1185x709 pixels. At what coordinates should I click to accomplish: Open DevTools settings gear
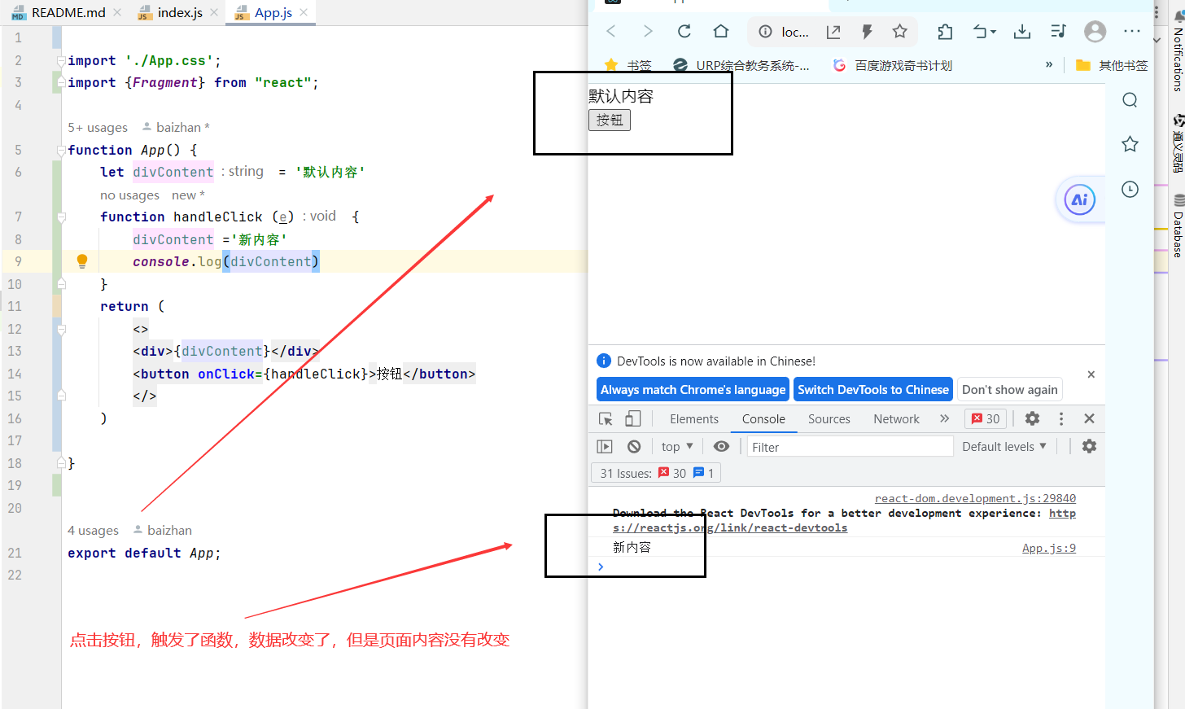click(1032, 418)
